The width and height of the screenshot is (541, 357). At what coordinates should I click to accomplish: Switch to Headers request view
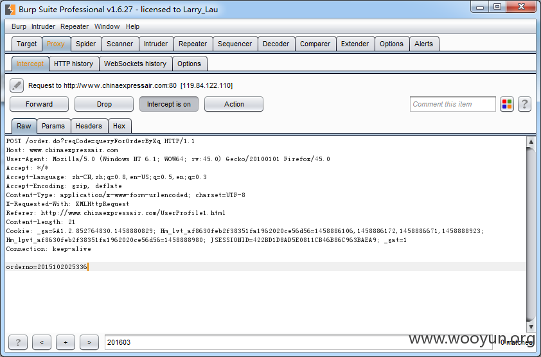coord(89,126)
